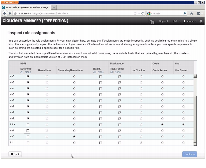The image size is (206, 168).
Task: Uncheck DataNode for host dn2
Action: click(x=28, y=77)
